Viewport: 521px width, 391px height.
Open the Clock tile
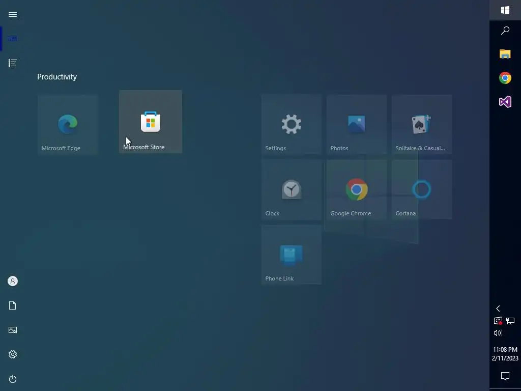click(292, 189)
